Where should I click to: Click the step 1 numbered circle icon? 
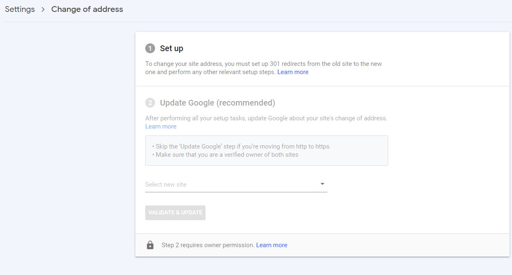click(150, 48)
